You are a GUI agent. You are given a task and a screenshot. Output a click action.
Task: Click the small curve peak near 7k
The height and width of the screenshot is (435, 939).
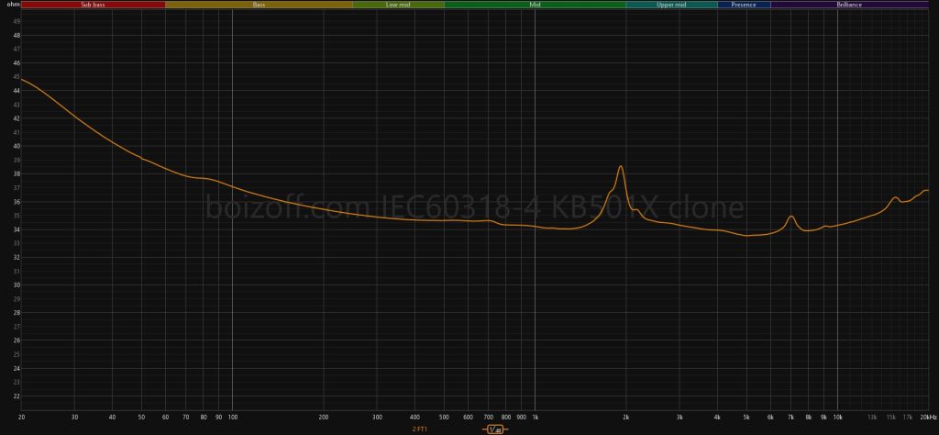click(790, 217)
